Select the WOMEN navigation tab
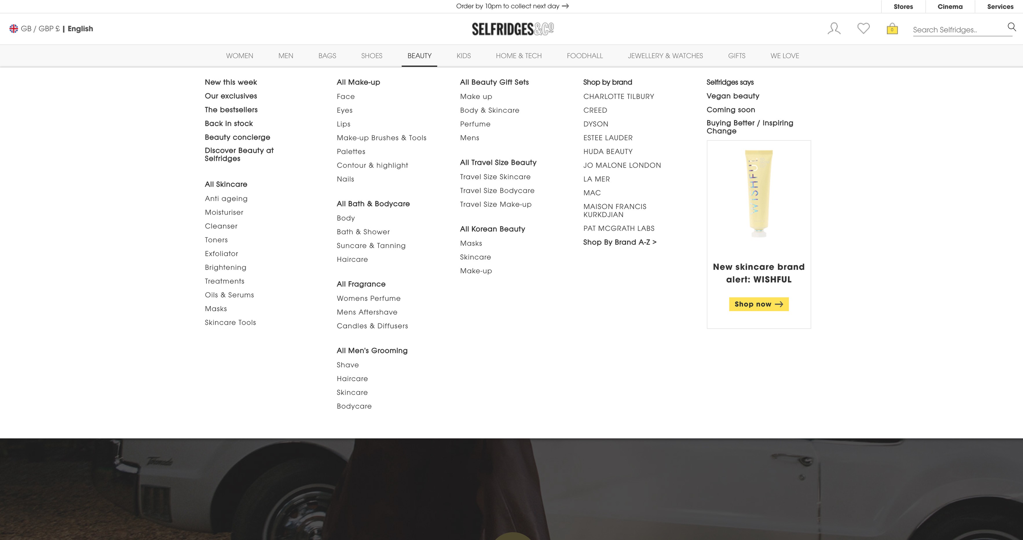 coord(239,56)
